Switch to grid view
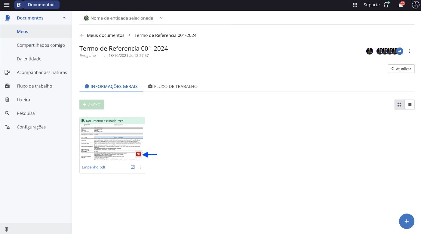This screenshot has width=421, height=234. tap(399, 105)
